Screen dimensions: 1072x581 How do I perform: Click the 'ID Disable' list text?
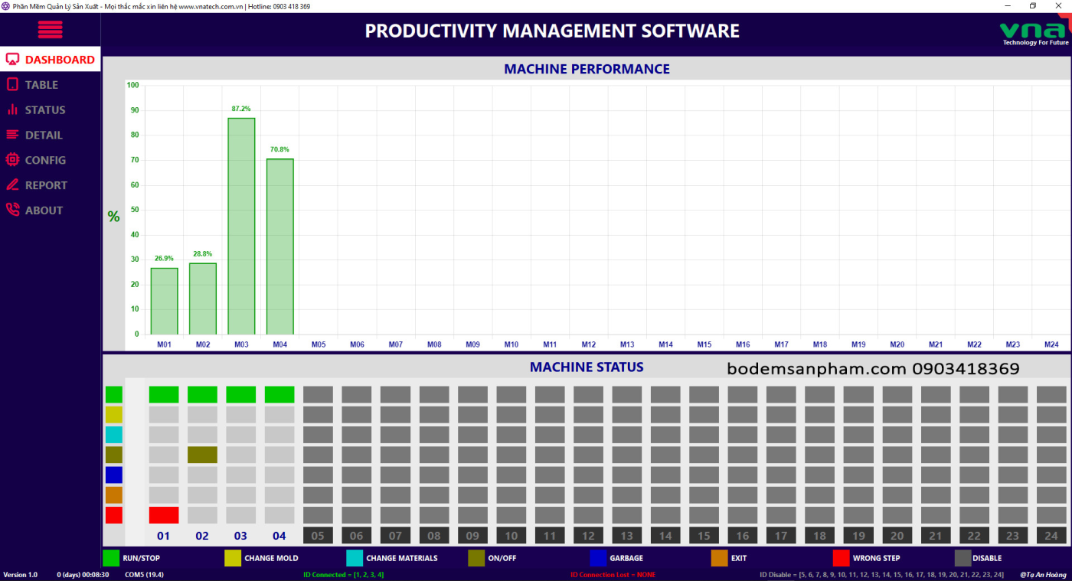pos(881,575)
